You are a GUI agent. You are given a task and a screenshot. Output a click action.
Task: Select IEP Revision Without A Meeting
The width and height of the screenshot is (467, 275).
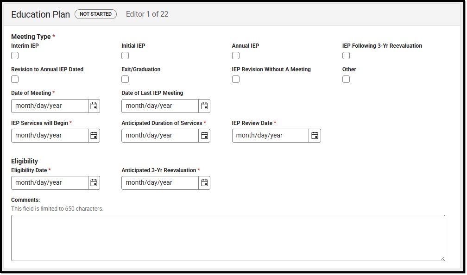pos(235,79)
